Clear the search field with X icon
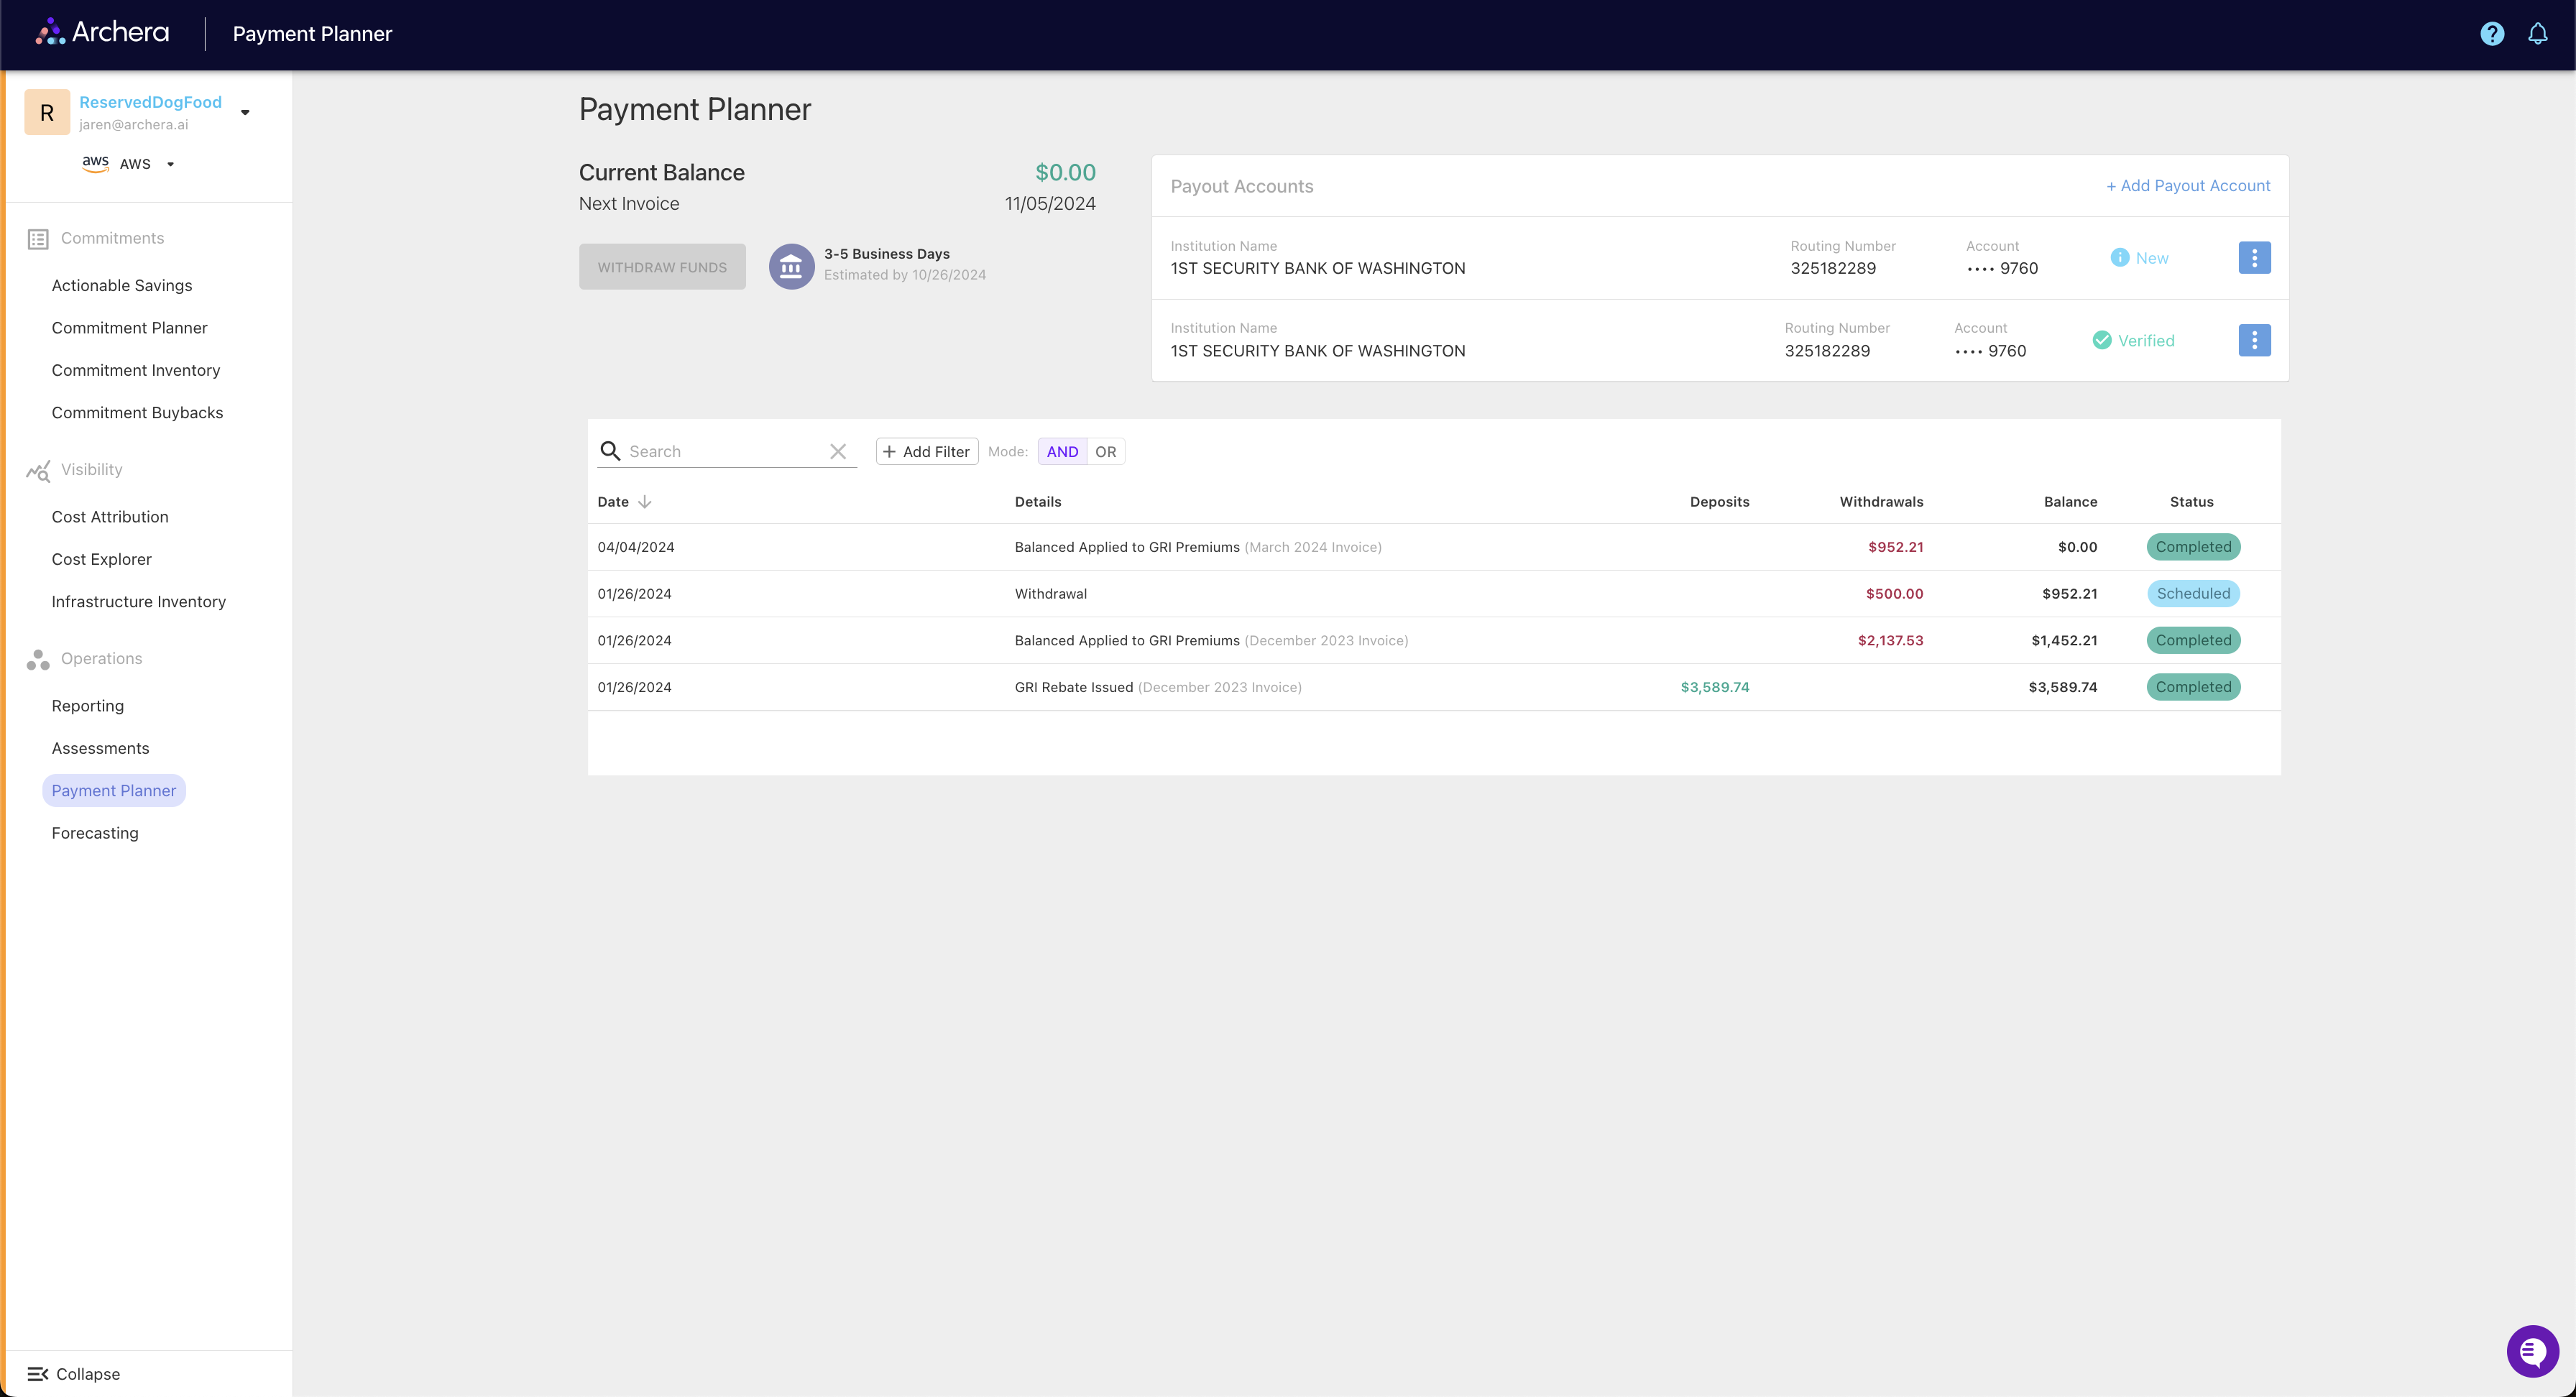2576x1397 pixels. pos(838,452)
